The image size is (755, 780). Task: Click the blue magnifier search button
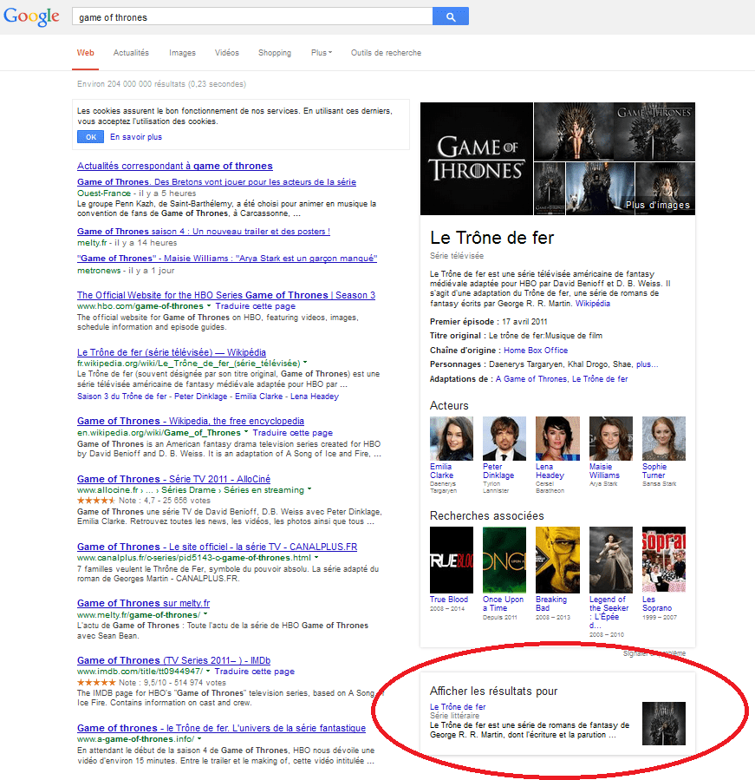451,16
